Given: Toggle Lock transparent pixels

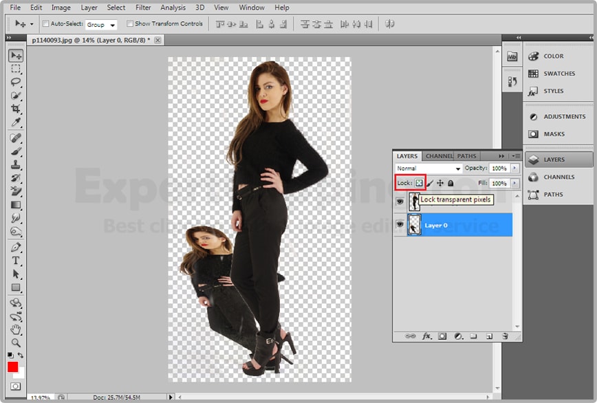Looking at the screenshot, I should 419,184.
